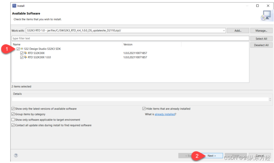Click the Select All button
This screenshot has height=163, width=274.
261,39
